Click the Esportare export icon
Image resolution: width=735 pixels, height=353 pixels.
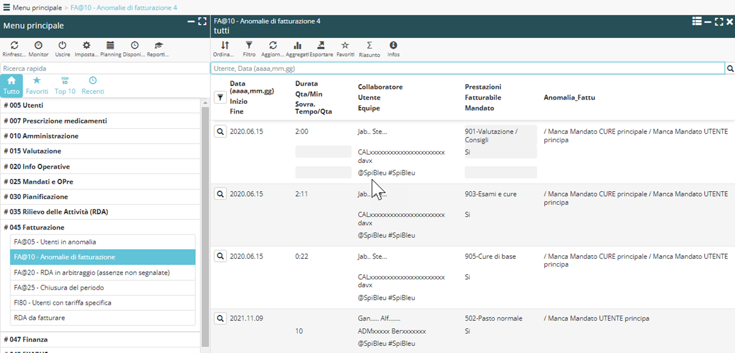321,46
